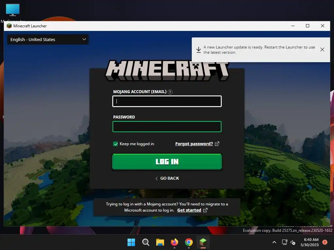Open the notification badge showing 2
The image size is (334, 250).
pyautogui.click(x=325, y=242)
